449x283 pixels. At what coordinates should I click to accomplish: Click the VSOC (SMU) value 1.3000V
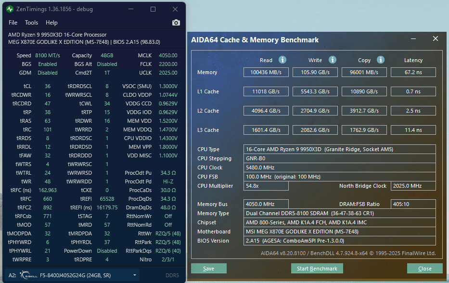(x=168, y=86)
